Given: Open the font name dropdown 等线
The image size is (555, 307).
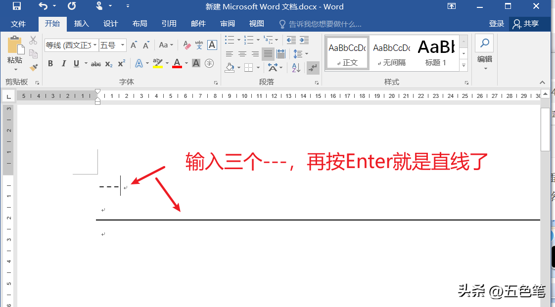Looking at the screenshot, I should click(x=95, y=45).
